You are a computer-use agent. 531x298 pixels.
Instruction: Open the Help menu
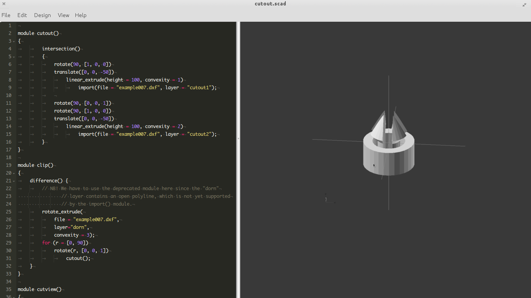pos(81,15)
